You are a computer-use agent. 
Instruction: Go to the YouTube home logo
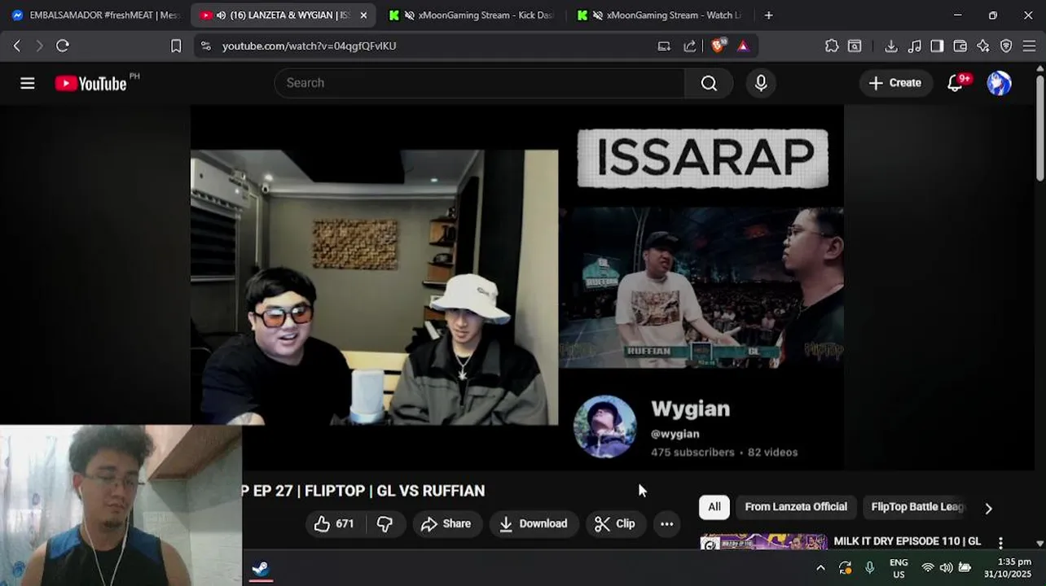(x=91, y=83)
